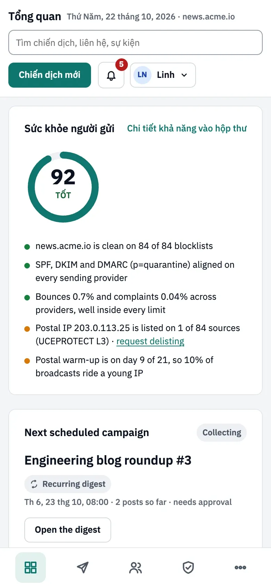Screen dimensions: 271x587
Task: Focus the campaign search field
Action: [135, 42]
